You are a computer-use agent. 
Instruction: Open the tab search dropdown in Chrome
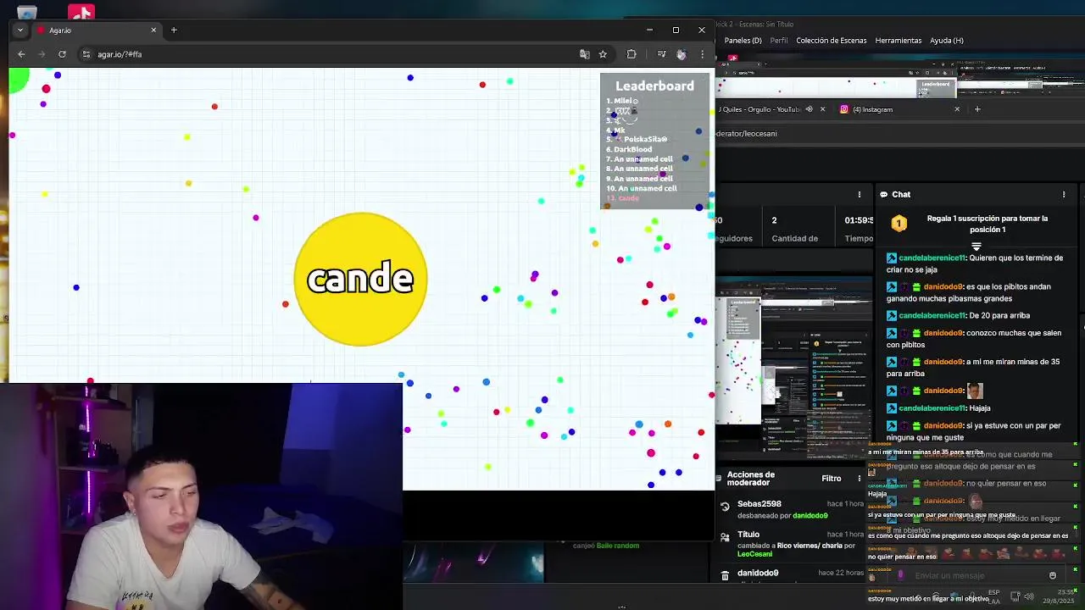pos(19,30)
